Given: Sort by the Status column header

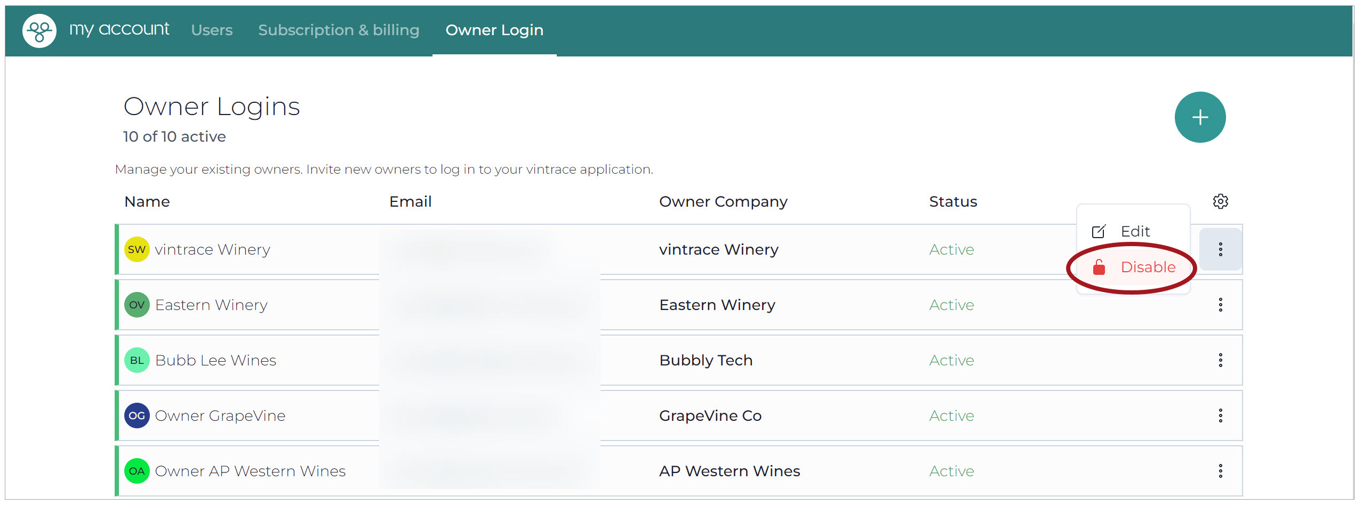Looking at the screenshot, I should point(953,201).
